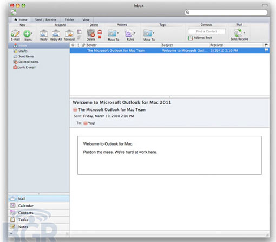Select message from The Microsoft Outlook for Mac Team

click(116, 51)
